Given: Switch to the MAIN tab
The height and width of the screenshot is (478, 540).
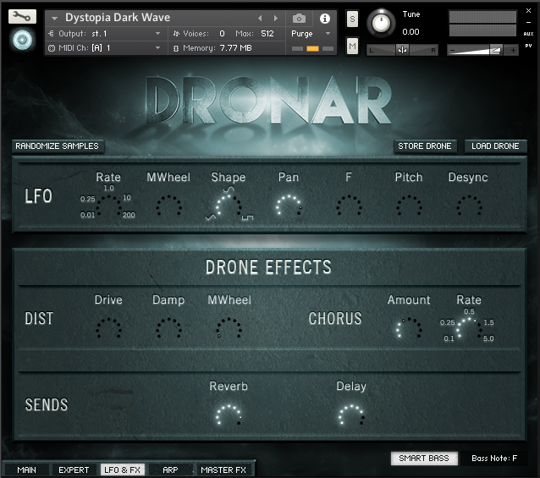Looking at the screenshot, I should 26,470.
